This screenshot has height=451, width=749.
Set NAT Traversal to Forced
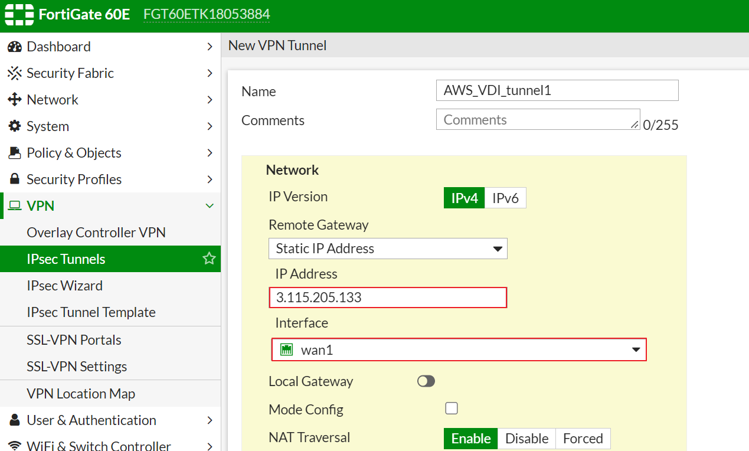tap(583, 439)
